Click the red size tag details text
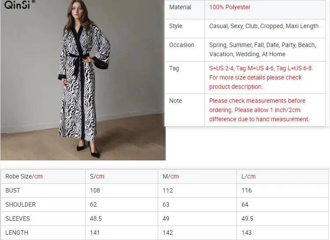The height and width of the screenshot is (240, 330). point(261,77)
